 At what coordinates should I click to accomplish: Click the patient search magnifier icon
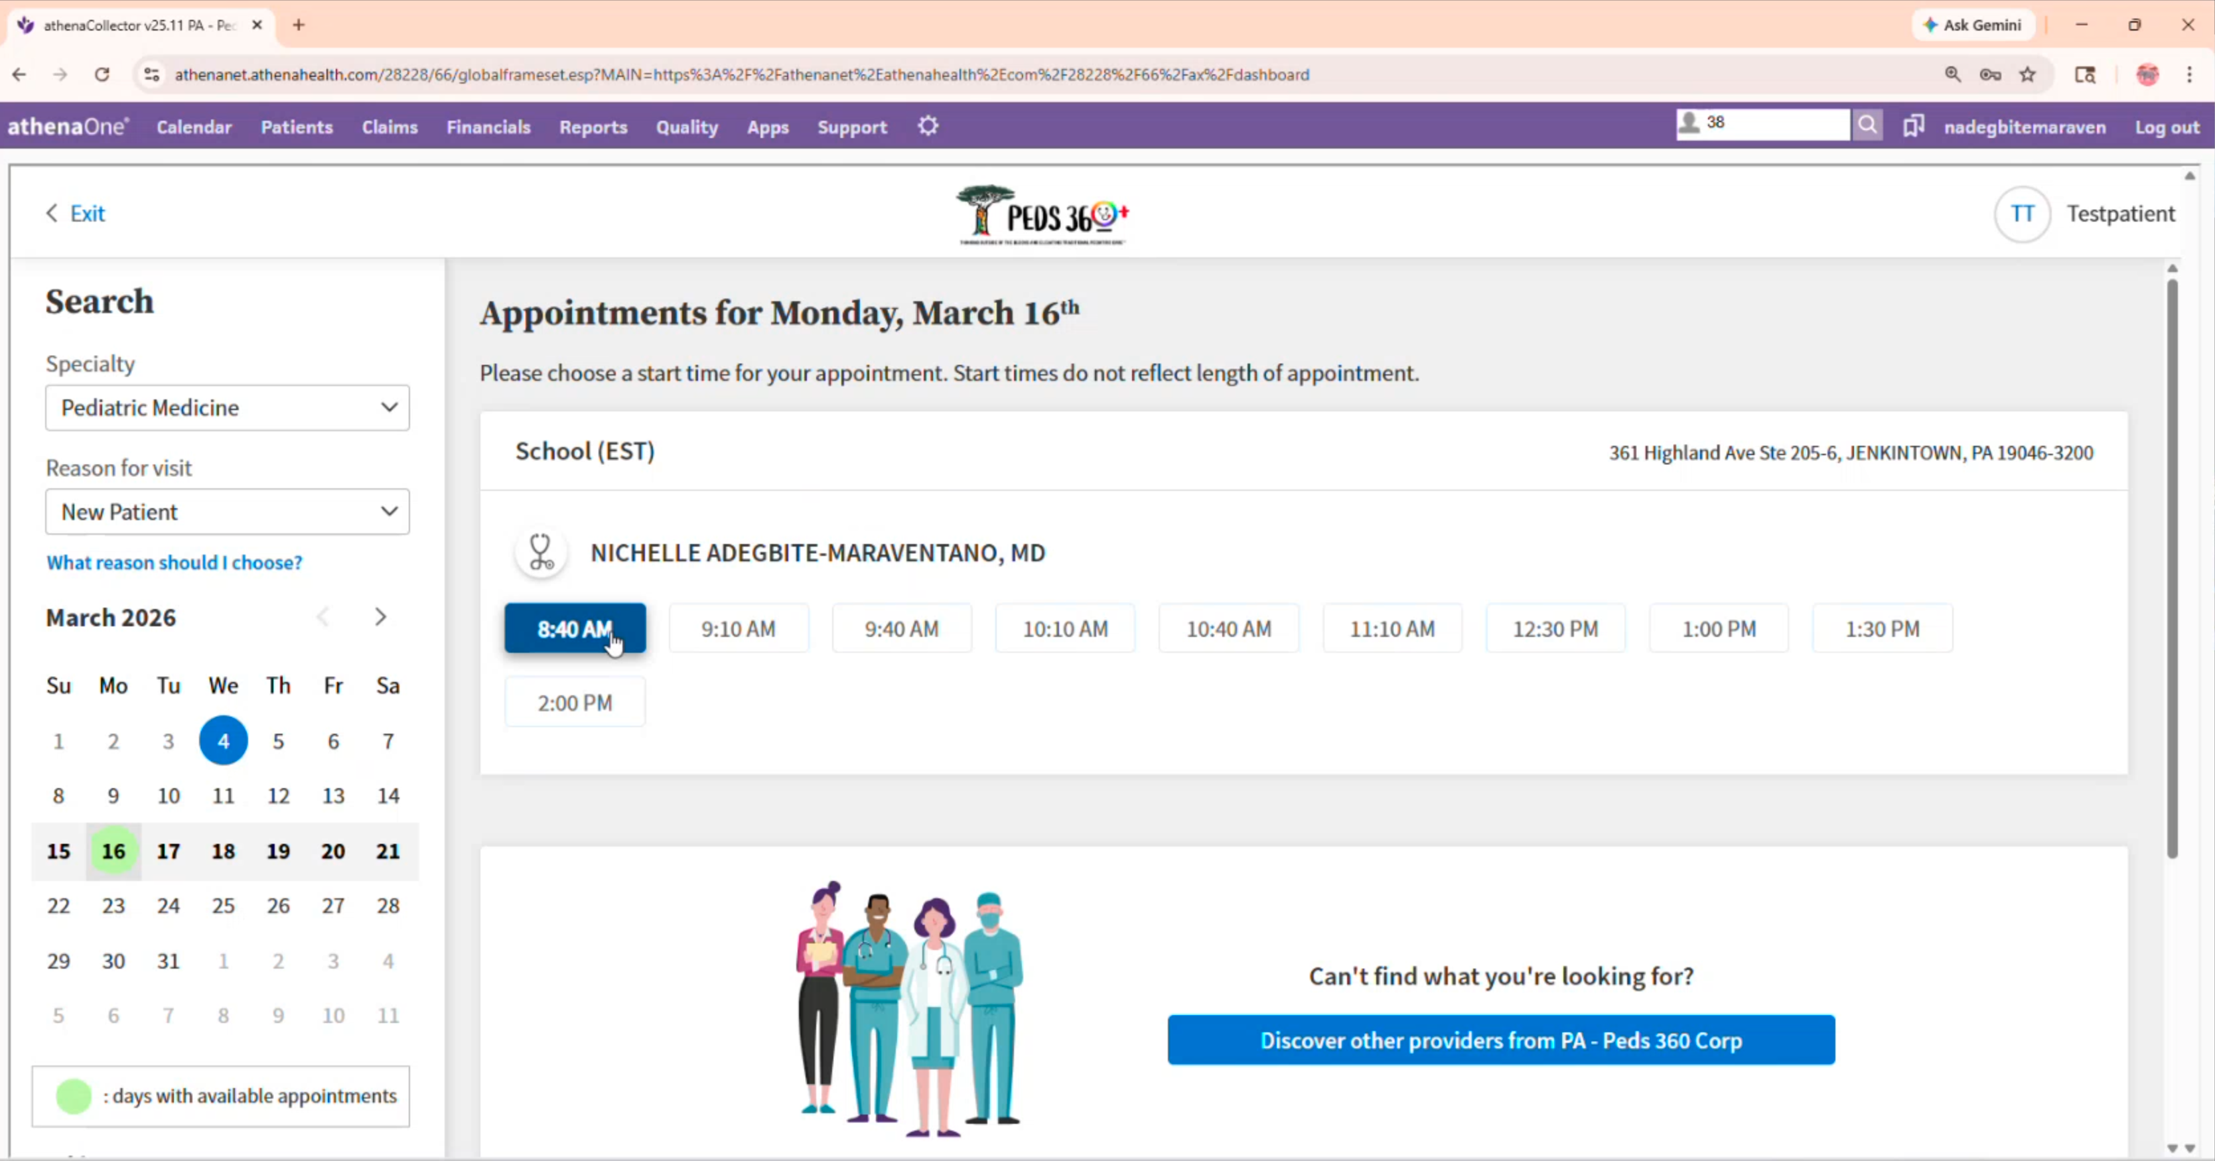click(1867, 125)
